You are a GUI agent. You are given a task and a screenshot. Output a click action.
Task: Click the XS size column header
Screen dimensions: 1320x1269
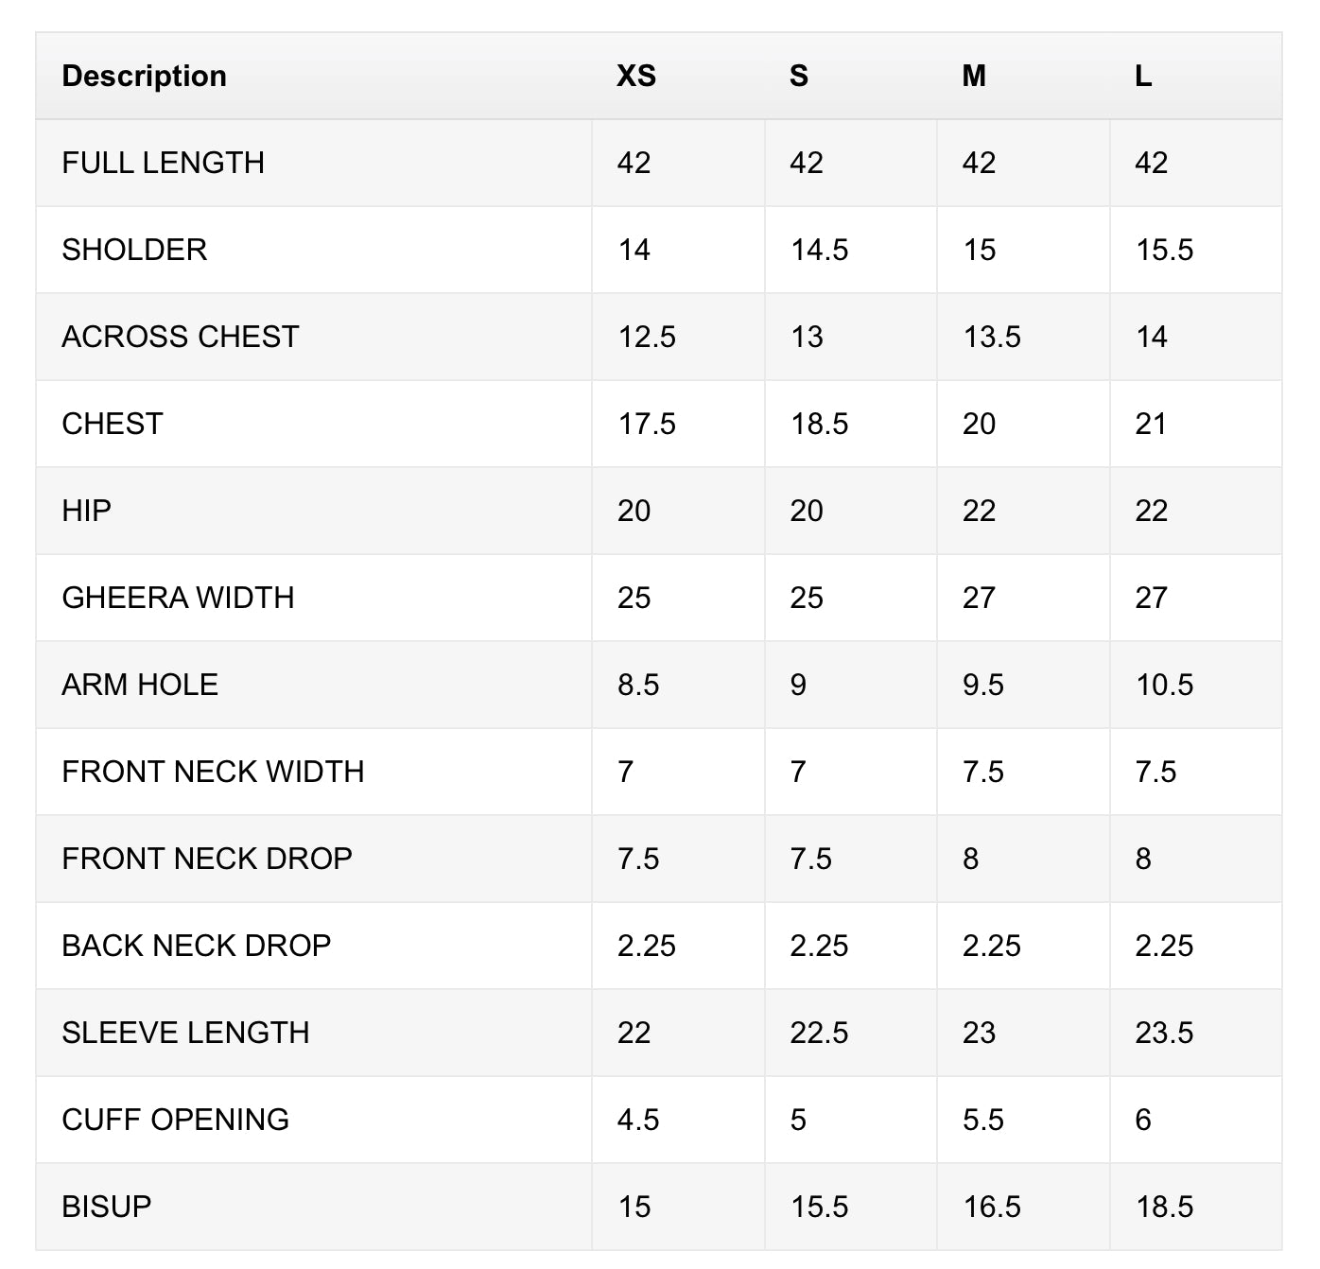(x=636, y=76)
